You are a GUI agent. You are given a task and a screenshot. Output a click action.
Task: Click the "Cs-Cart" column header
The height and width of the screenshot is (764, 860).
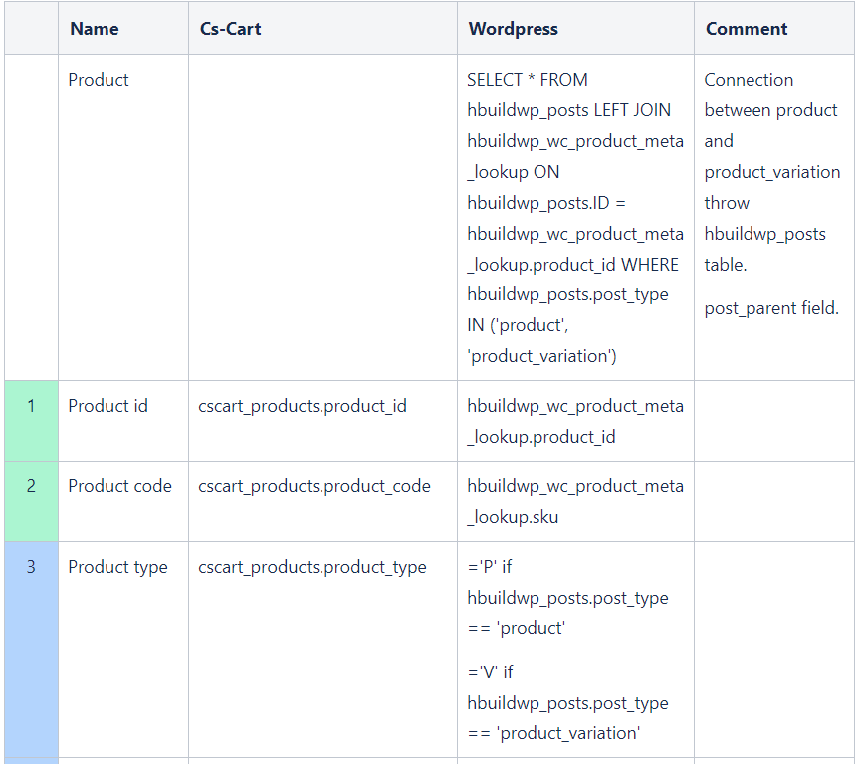230,29
